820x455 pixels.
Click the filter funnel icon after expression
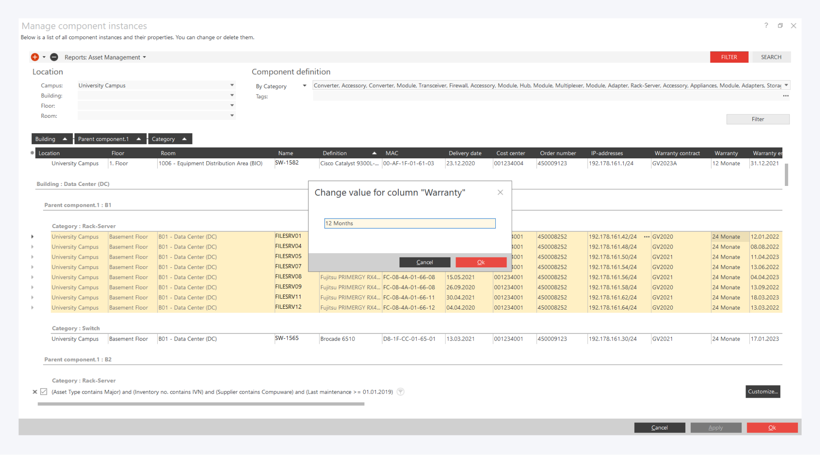[x=400, y=392]
